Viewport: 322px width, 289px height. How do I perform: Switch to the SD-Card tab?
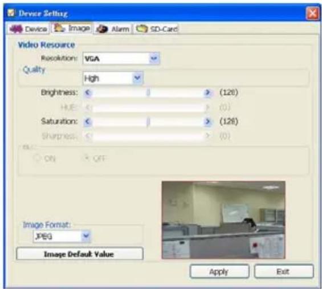(x=157, y=29)
